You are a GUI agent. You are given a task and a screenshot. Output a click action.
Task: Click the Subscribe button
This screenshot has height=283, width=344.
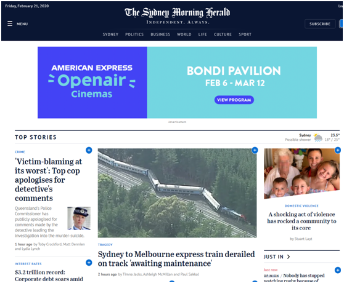[320, 24]
